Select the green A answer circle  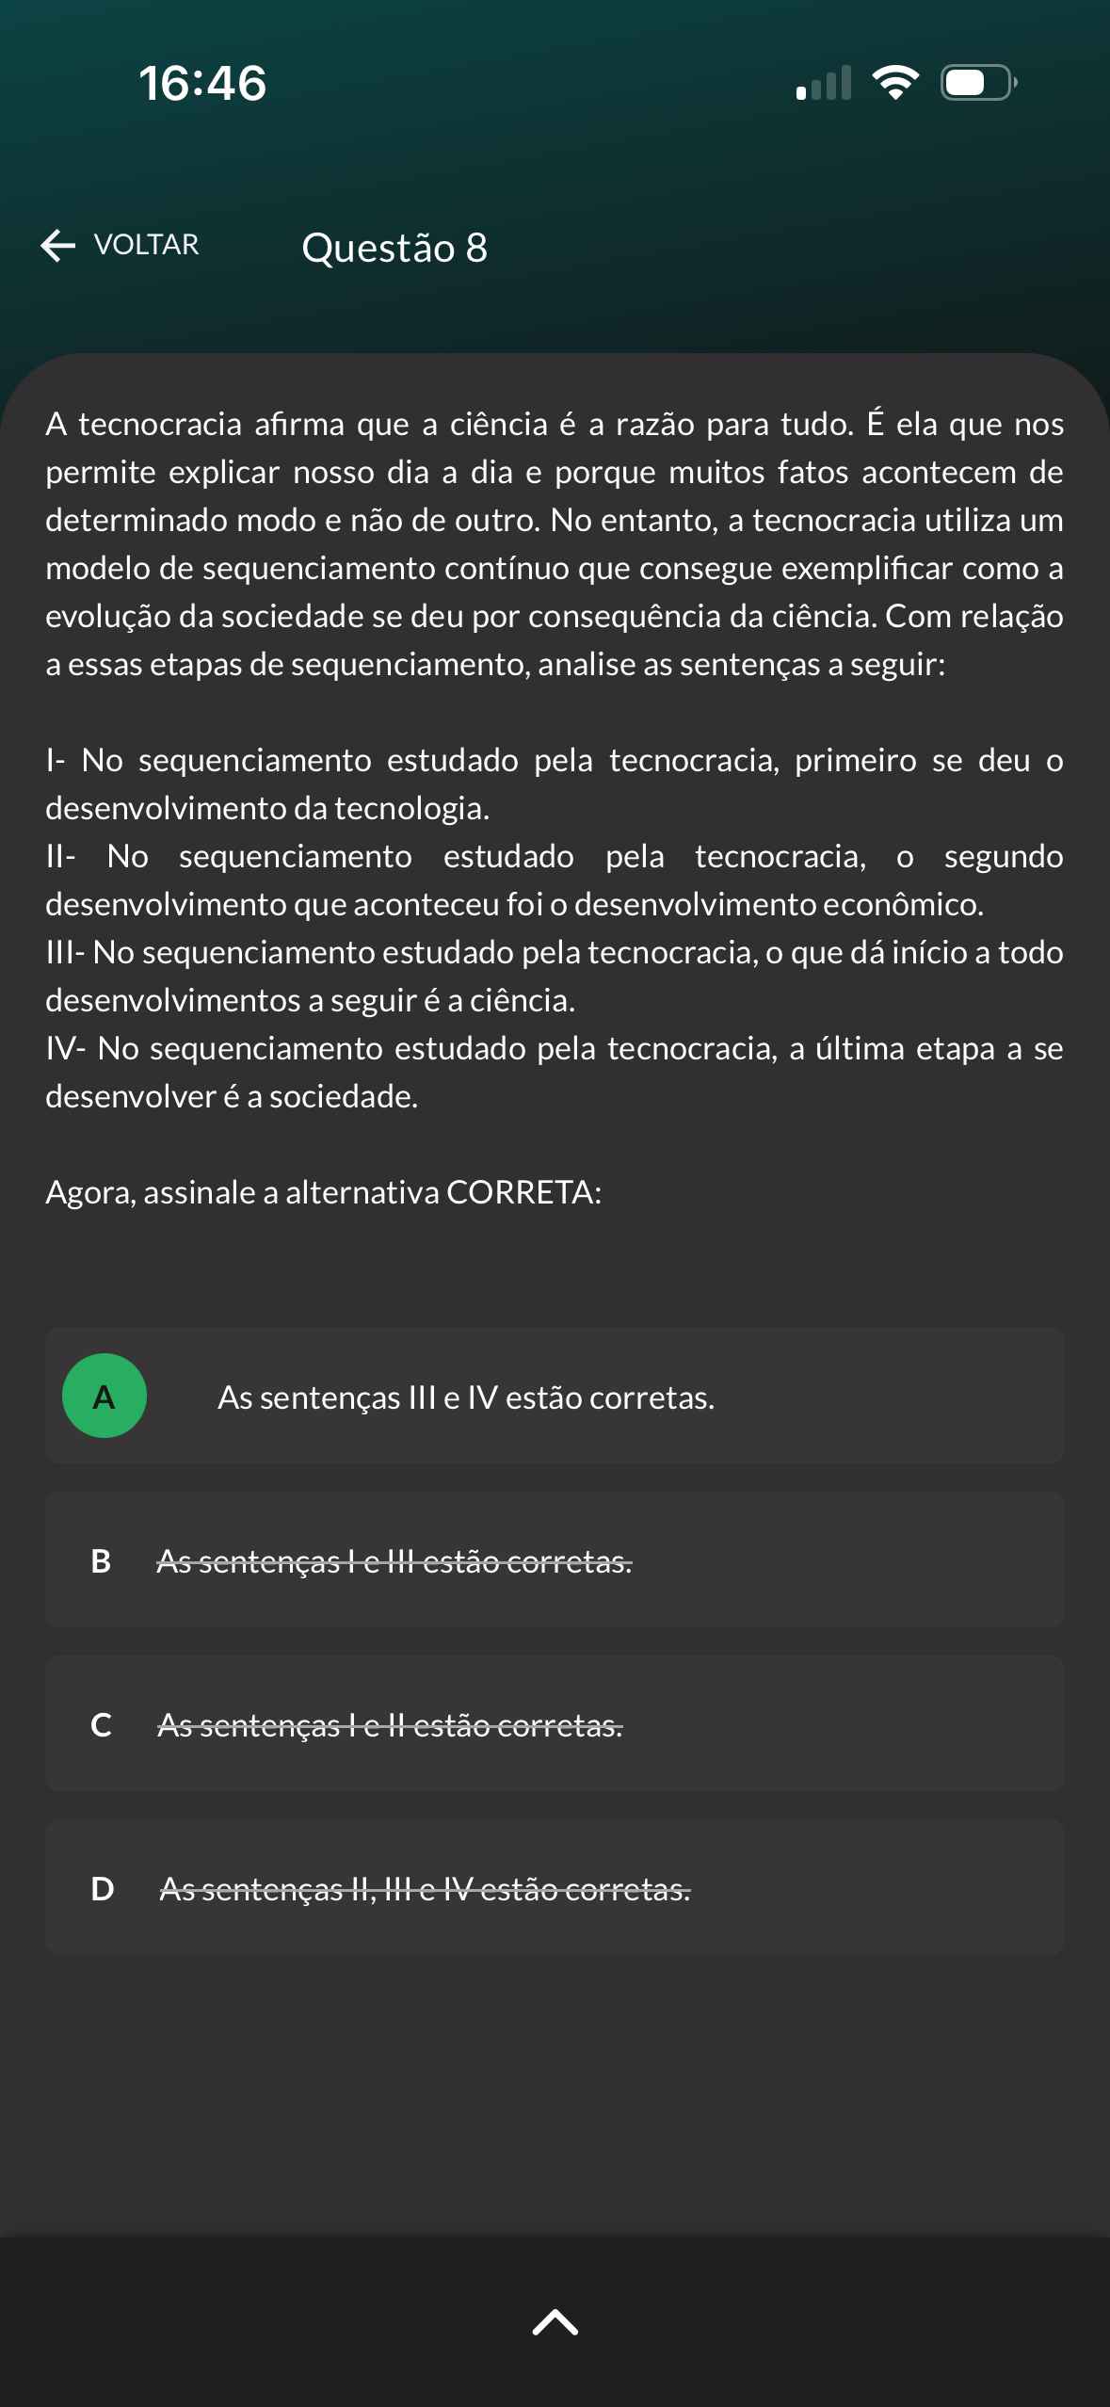tap(105, 1396)
